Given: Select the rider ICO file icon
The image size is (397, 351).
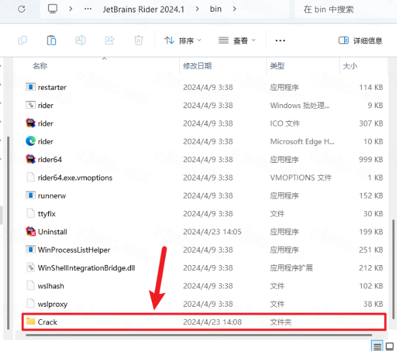Looking at the screenshot, I should [31, 123].
